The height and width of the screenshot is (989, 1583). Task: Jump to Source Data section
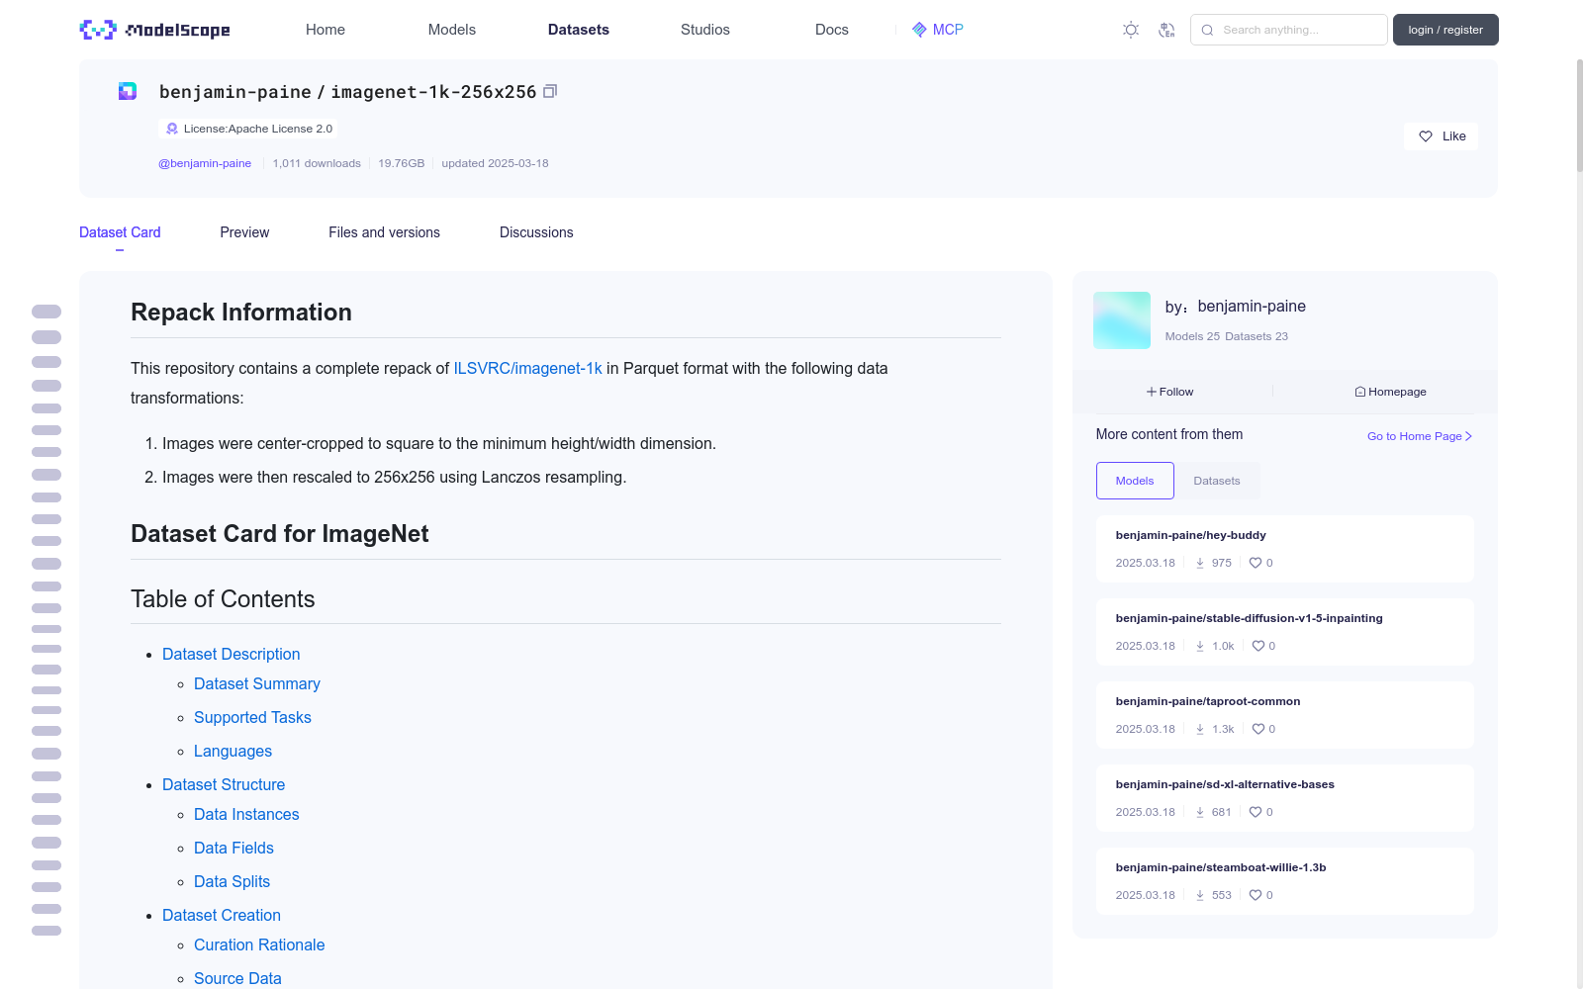point(237,978)
